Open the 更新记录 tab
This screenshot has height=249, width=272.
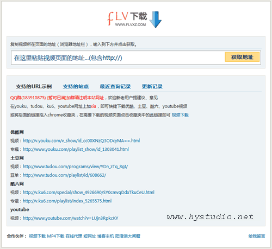[x=152, y=86]
